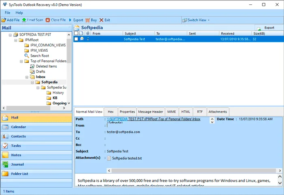Open the File menu
Screen dimensions: 284x195
(x=7, y=13)
